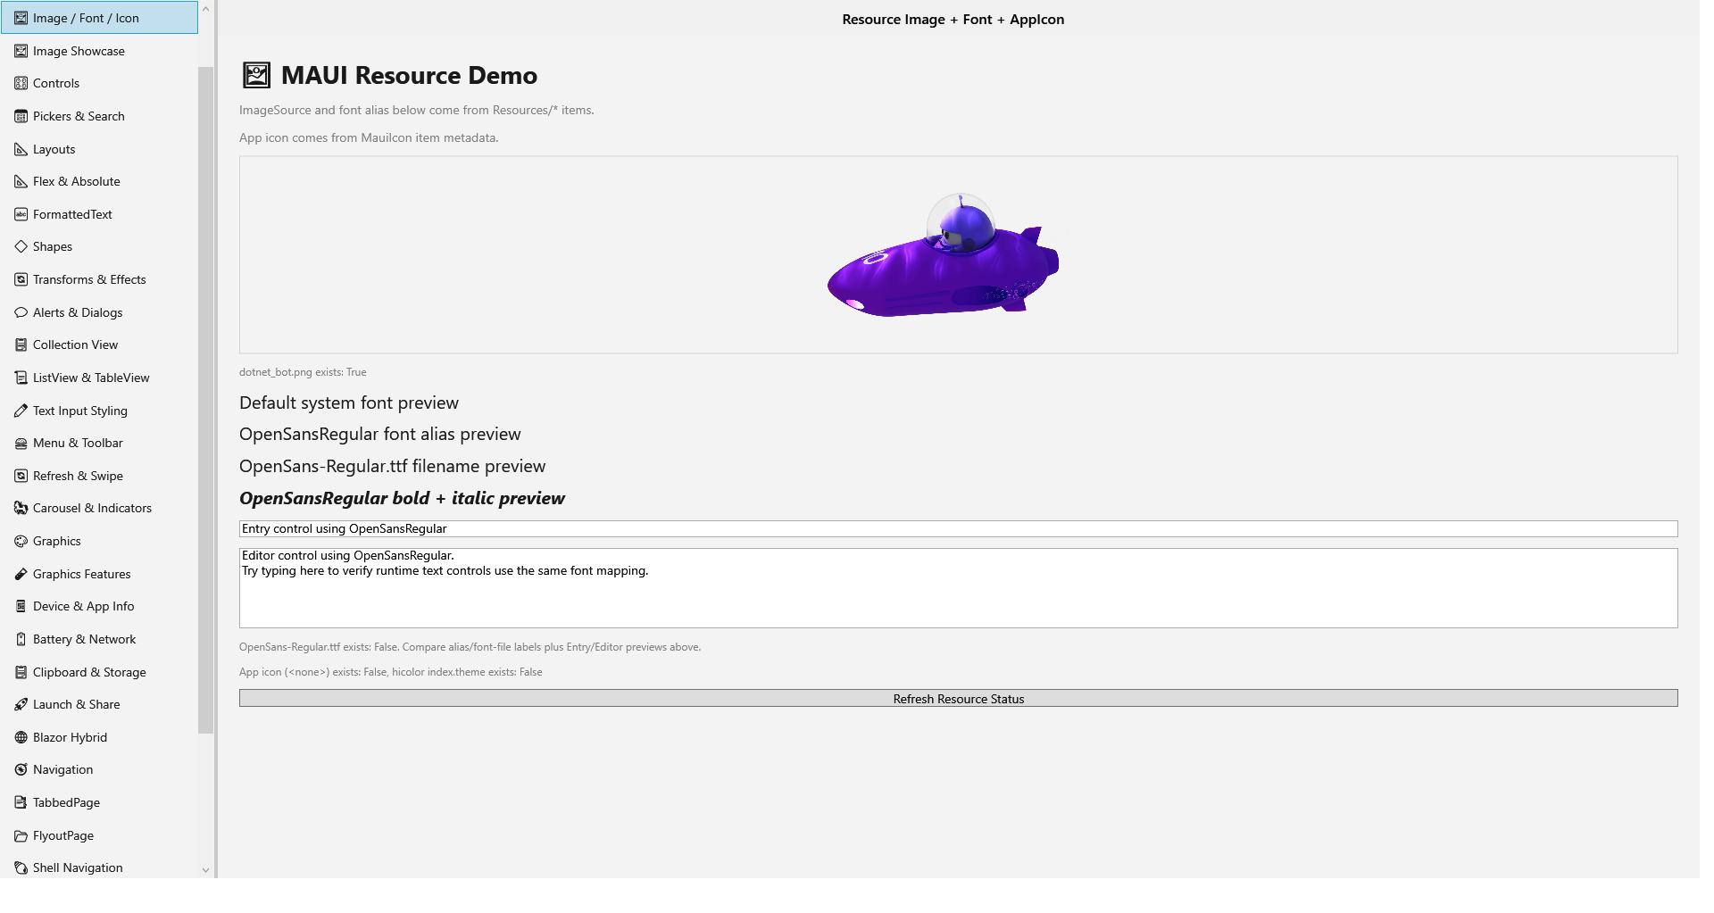Viewport: 1714px width, 913px height.
Task: Click the Layouts ruler icon
Action: (21, 149)
